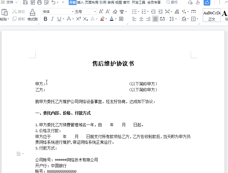Image resolution: width=228 pixels, height=173 pixels.
Task: Open the font size 五号 dropdown
Action: tap(95, 11)
